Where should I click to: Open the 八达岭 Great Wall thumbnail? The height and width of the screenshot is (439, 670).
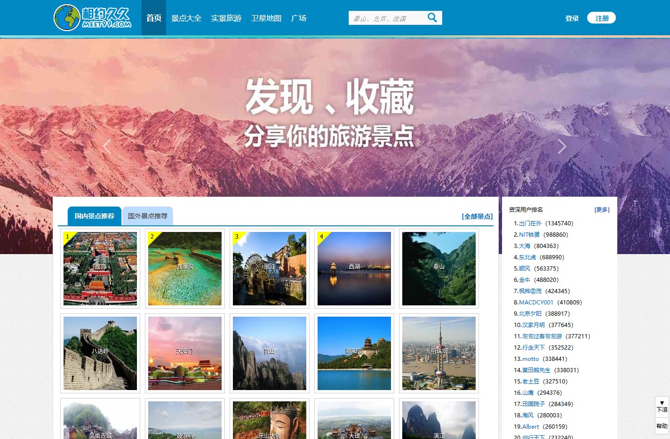100,353
